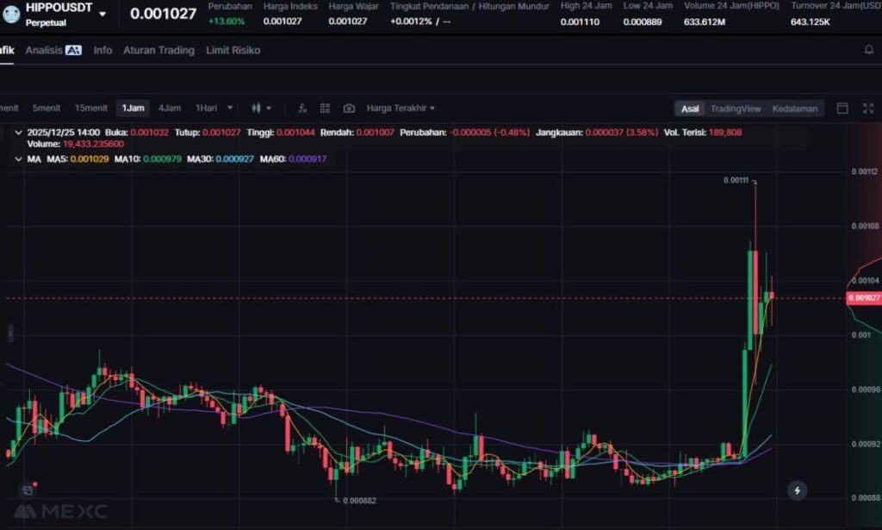Select the Asal chart mode

(x=690, y=109)
